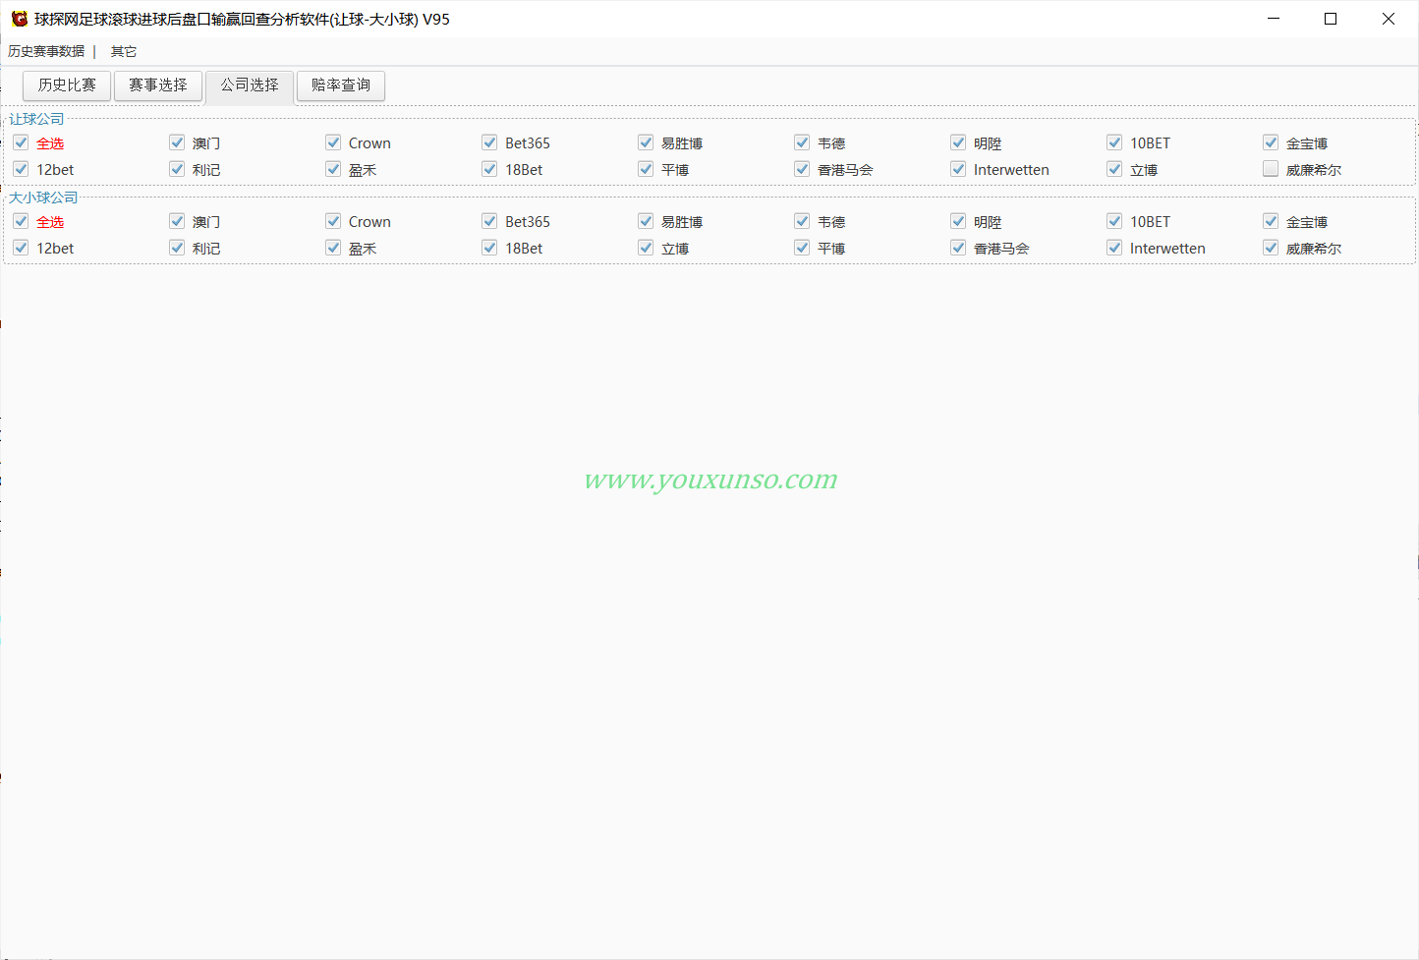Uncheck 18Bet in 让球公司 group
The width and height of the screenshot is (1419, 960).
[489, 169]
